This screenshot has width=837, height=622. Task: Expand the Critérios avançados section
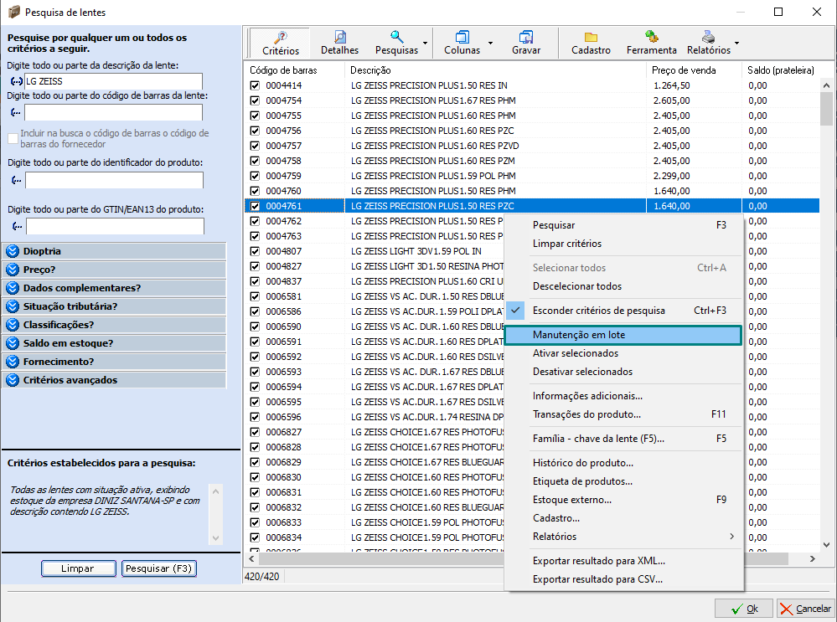coord(114,380)
